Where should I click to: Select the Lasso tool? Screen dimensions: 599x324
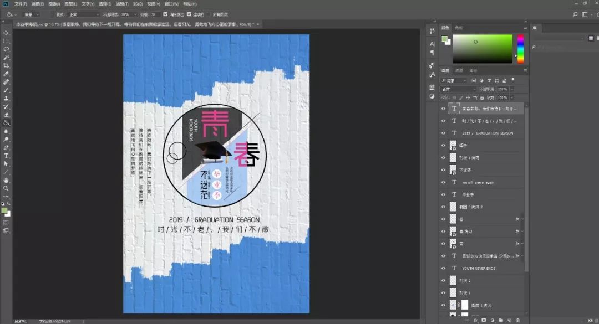6,49
